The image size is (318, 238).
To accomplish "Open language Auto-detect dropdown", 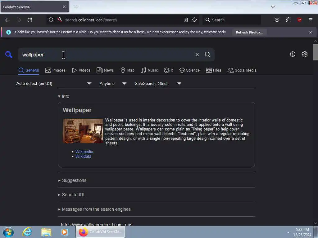I will tap(54, 83).
